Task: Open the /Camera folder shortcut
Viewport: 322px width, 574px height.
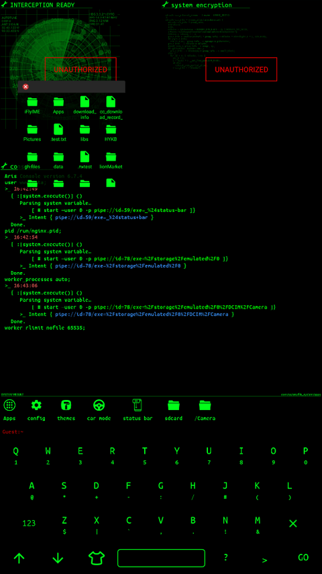Action: pos(205,405)
